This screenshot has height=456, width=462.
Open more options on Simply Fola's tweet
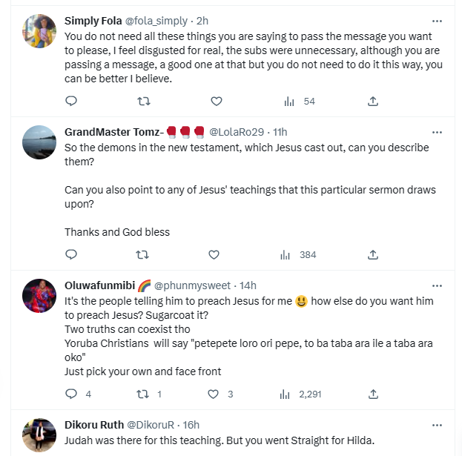click(x=438, y=21)
